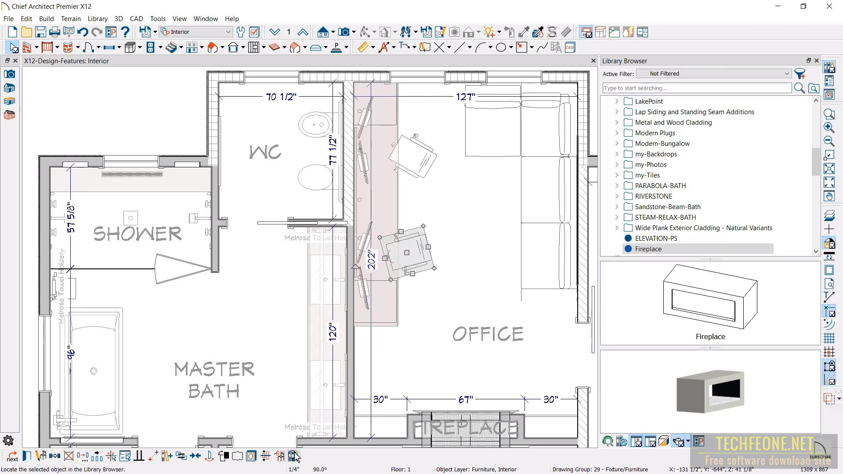Activate Select Objects mode
Viewport: 843px width, 474px height.
[x=12, y=47]
